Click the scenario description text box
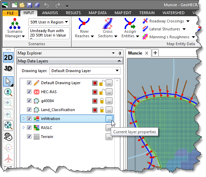 click(49, 33)
